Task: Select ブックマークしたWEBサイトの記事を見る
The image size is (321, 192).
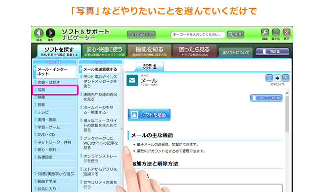Action: [x=99, y=143]
